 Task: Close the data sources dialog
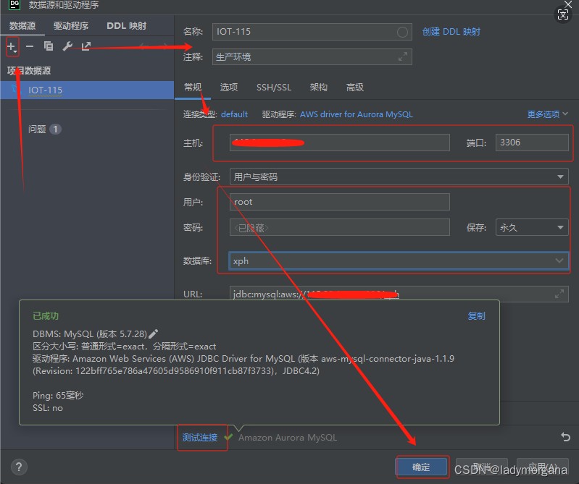(568, 4)
